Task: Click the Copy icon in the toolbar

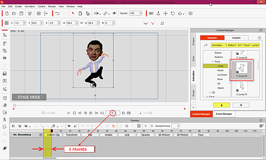Action: [x=81, y=13]
